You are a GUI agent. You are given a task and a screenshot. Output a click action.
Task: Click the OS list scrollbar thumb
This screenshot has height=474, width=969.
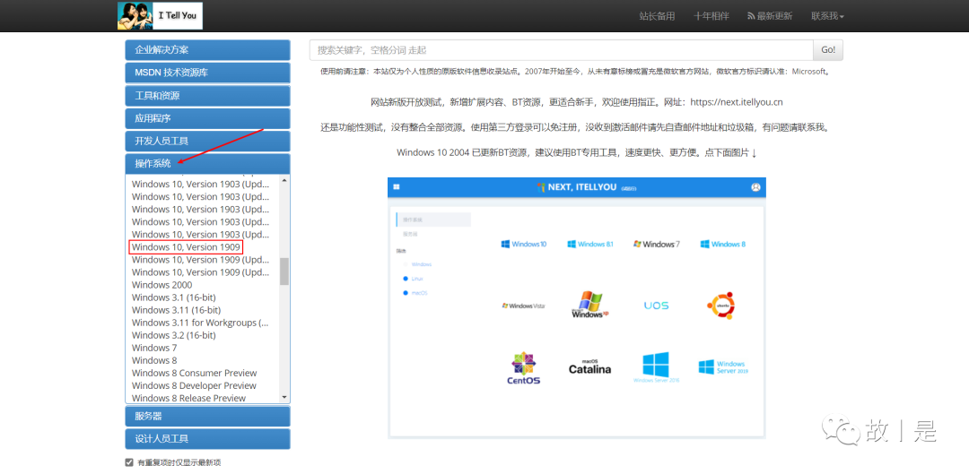(x=284, y=271)
